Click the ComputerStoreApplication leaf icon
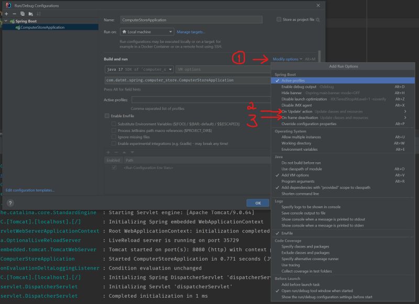Image resolution: width=419 pixels, height=304 pixels. pyautogui.click(x=19, y=27)
